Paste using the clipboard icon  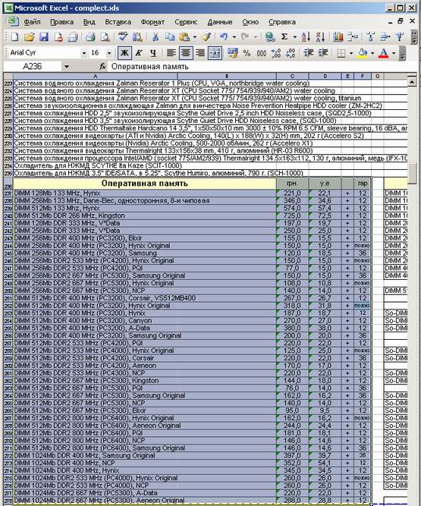coord(184,37)
